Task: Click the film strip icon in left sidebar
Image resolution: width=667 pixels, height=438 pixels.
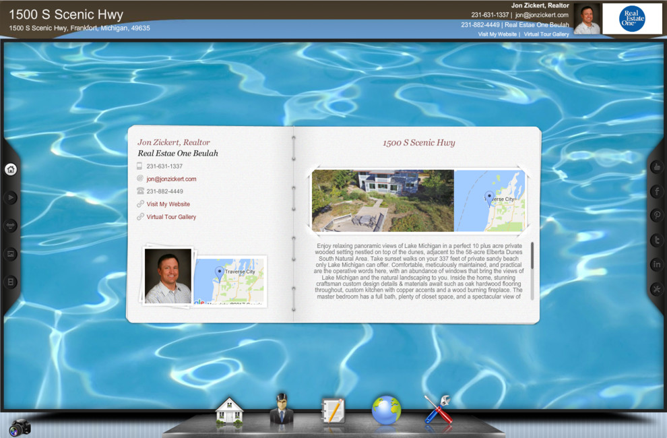Action: click(11, 282)
